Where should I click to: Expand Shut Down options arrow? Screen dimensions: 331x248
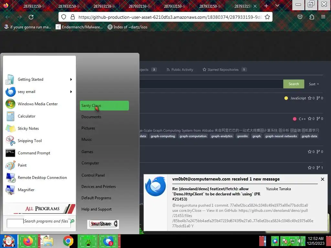[116, 224]
